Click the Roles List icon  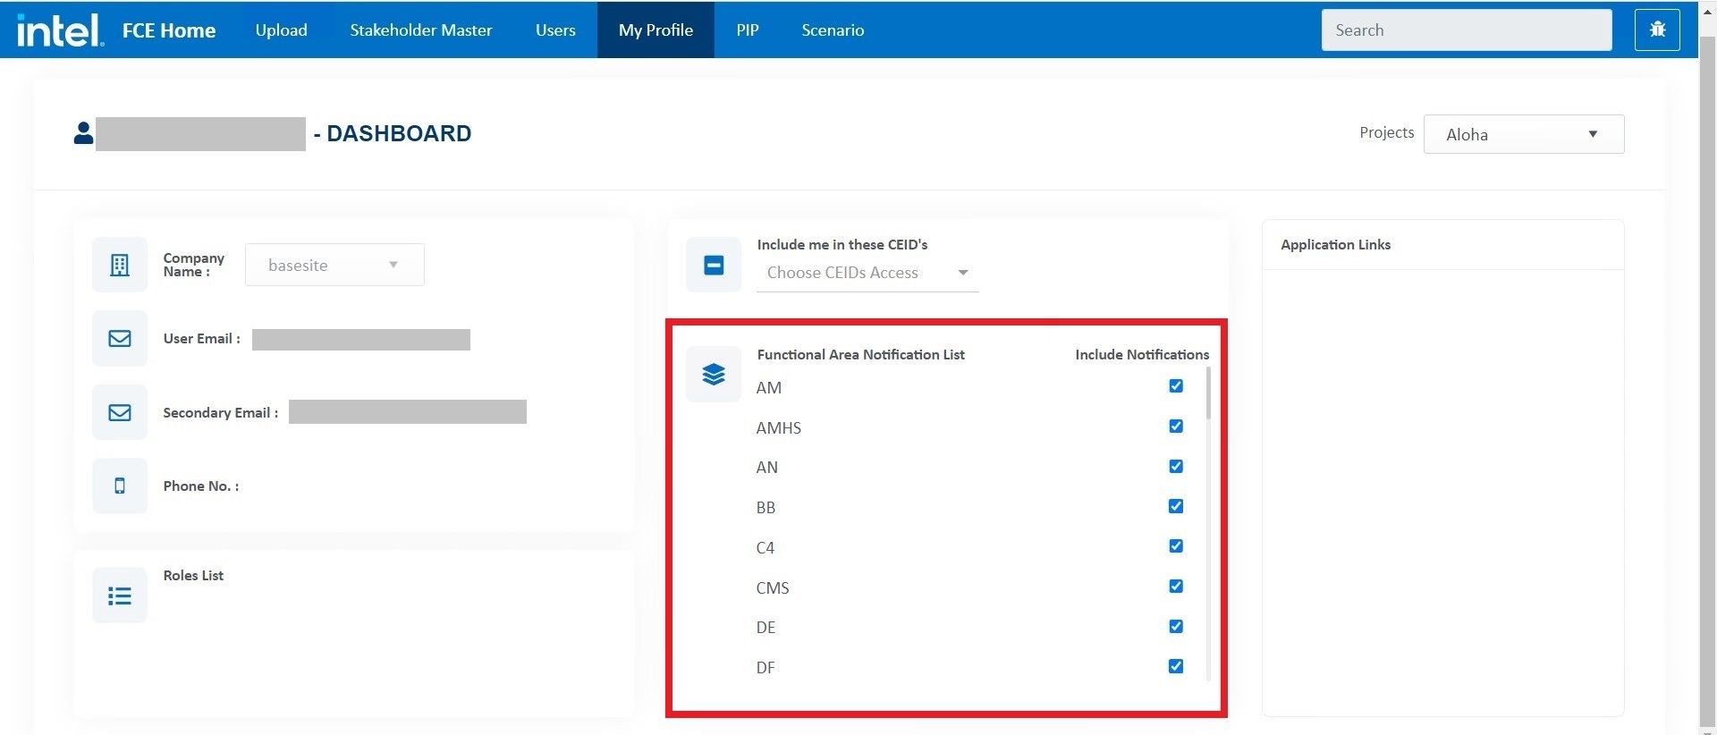(x=120, y=596)
